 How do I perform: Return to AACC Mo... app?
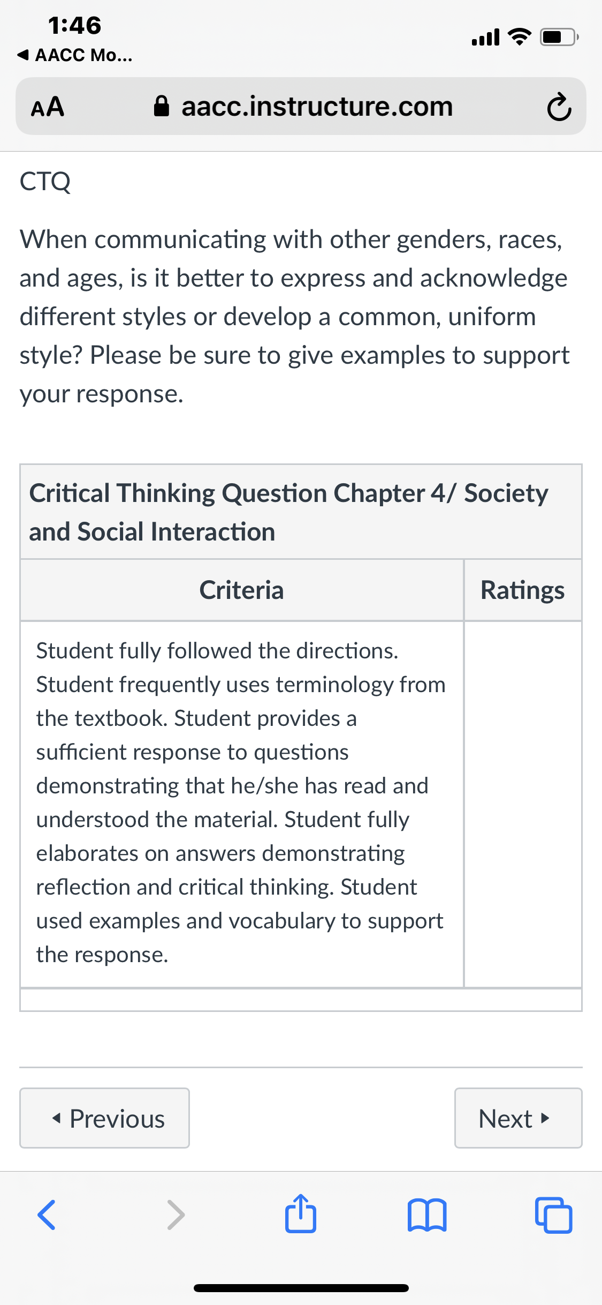click(75, 55)
